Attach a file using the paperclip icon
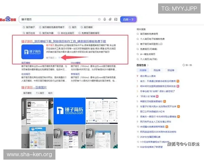This screenshot has height=163, width=204. (110, 19)
